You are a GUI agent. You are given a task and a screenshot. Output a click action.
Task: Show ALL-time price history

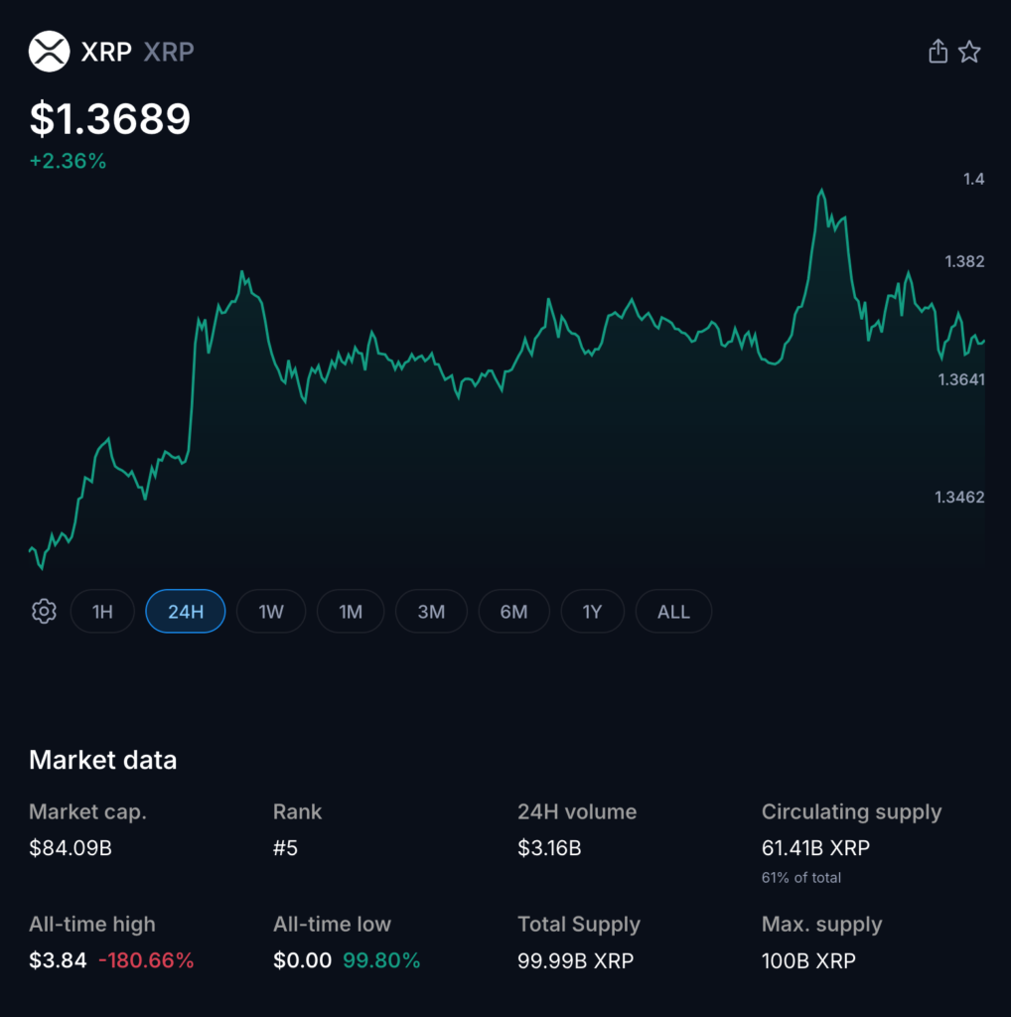click(673, 611)
